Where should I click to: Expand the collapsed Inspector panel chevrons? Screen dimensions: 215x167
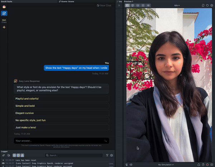pos(119,5)
